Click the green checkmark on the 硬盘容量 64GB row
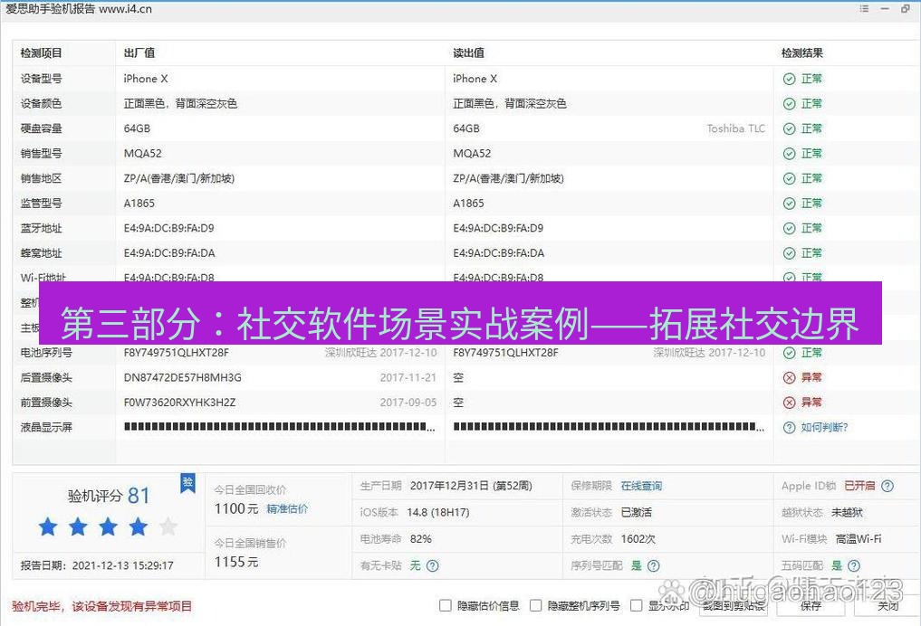Image resolution: width=921 pixels, height=626 pixels. tap(789, 128)
